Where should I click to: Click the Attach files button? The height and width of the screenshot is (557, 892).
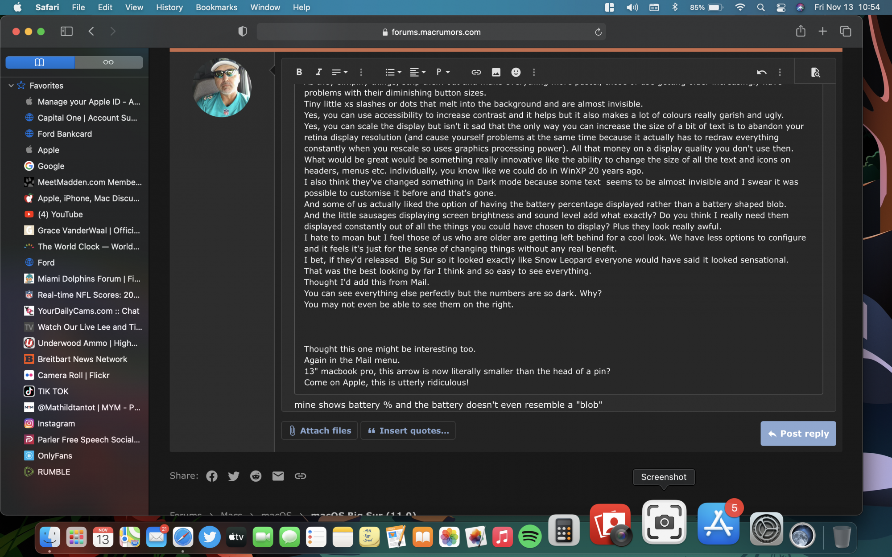pyautogui.click(x=319, y=430)
